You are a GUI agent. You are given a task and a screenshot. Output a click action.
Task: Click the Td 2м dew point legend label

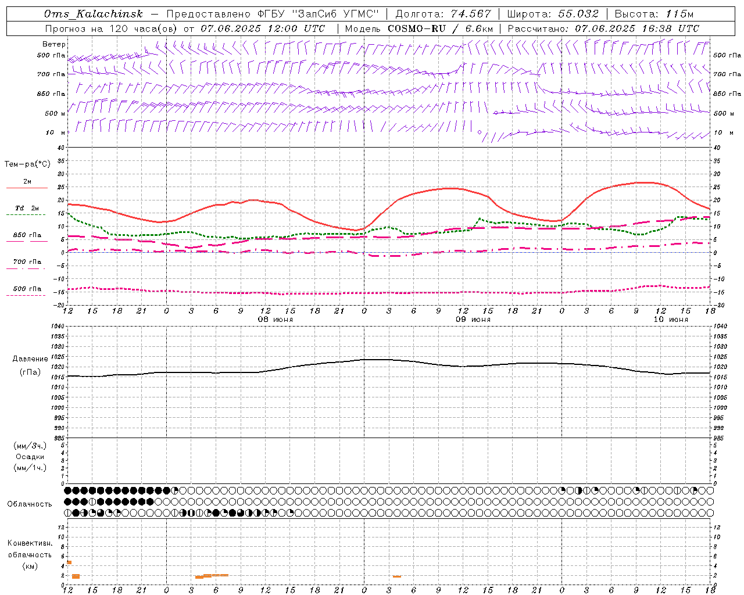click(27, 208)
